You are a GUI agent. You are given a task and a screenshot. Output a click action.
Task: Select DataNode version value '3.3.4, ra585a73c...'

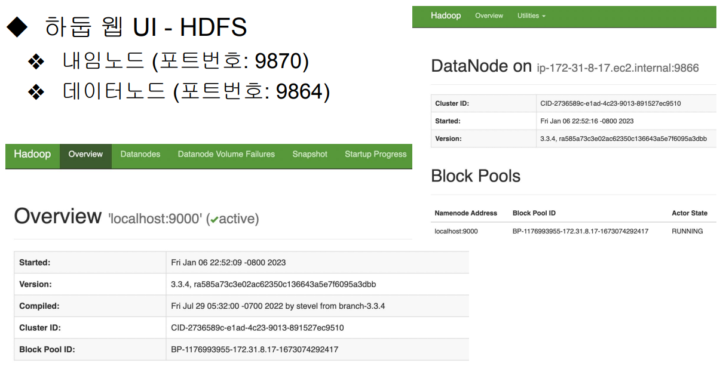click(623, 139)
